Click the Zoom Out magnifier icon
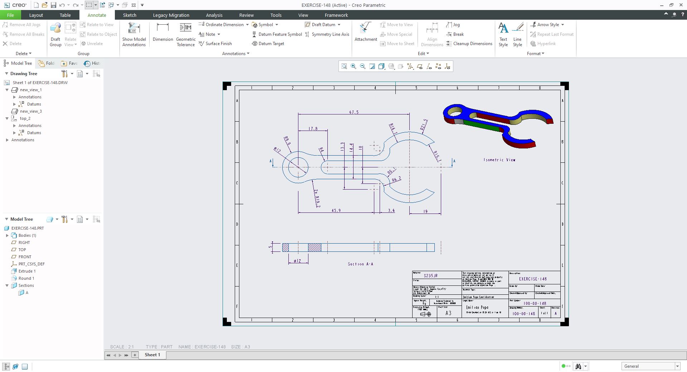This screenshot has width=687, height=372. (363, 67)
